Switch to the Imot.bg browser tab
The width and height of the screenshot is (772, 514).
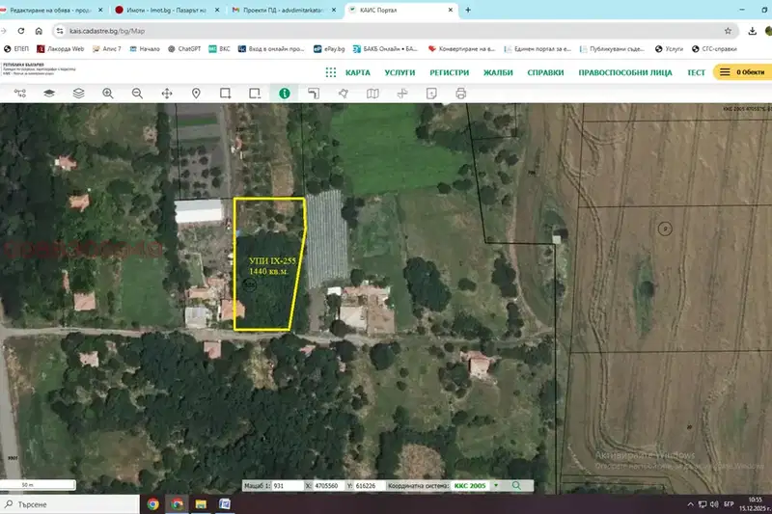[166, 10]
